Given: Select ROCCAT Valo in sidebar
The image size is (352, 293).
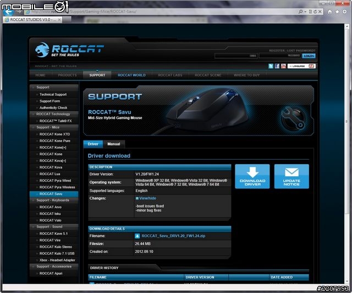Looking at the screenshot, I should [x=50, y=220].
